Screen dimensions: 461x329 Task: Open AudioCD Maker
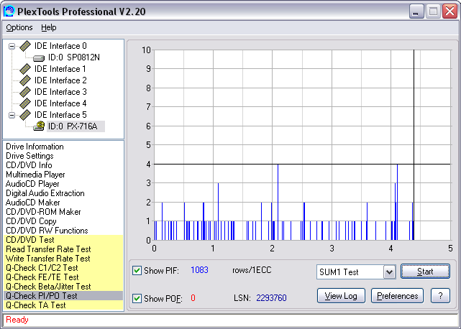[32, 203]
